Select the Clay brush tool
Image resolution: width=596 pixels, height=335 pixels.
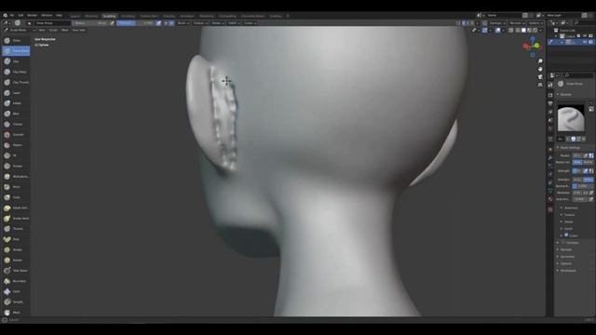pyautogui.click(x=16, y=61)
